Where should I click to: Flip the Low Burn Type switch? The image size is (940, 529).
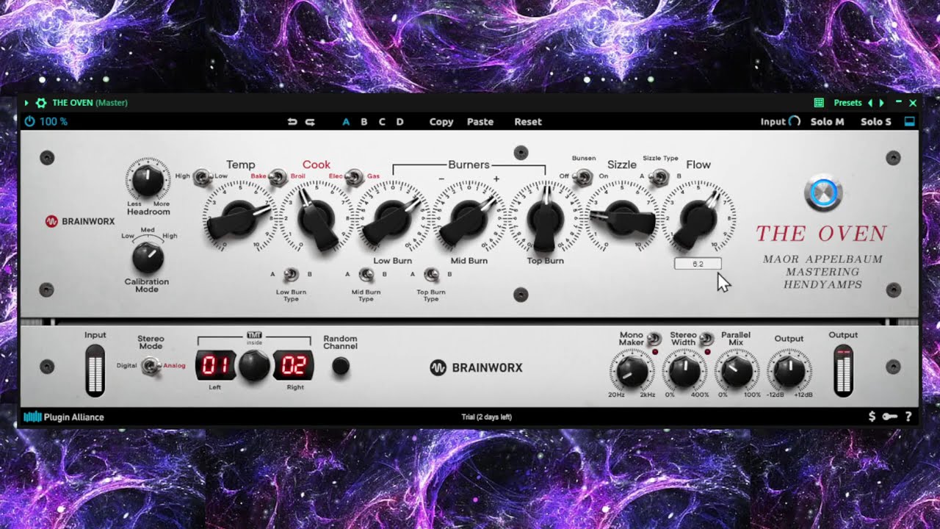(x=291, y=275)
